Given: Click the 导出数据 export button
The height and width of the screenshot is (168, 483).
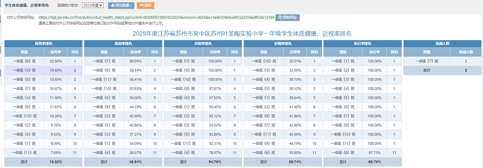Looking at the screenshot, I should click(121, 6).
